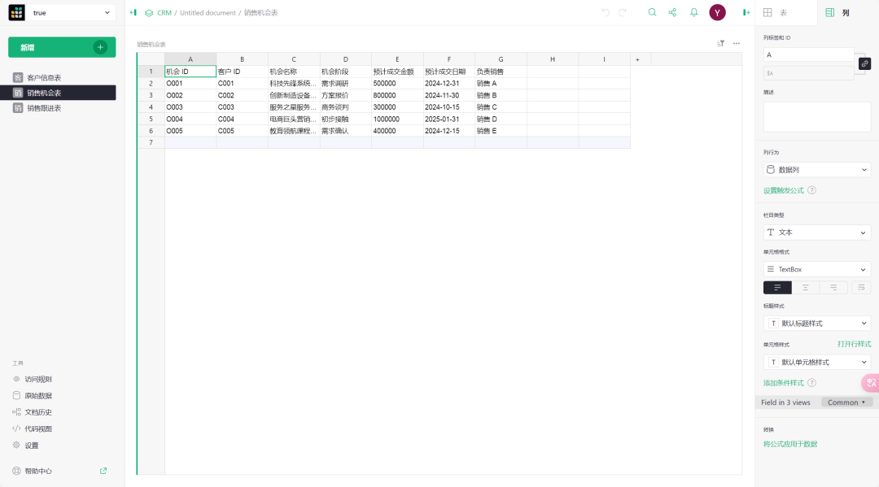Open the three-dot view options menu
The height and width of the screenshot is (487, 879).
tap(737, 43)
